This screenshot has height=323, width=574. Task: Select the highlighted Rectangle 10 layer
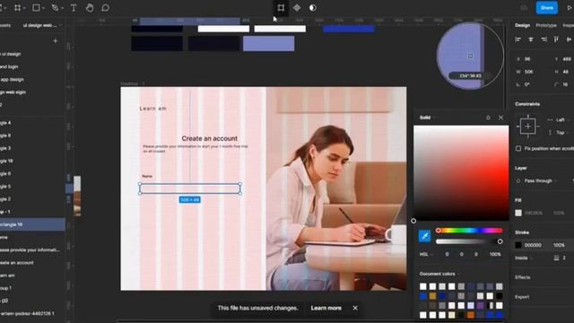pyautogui.click(x=32, y=224)
